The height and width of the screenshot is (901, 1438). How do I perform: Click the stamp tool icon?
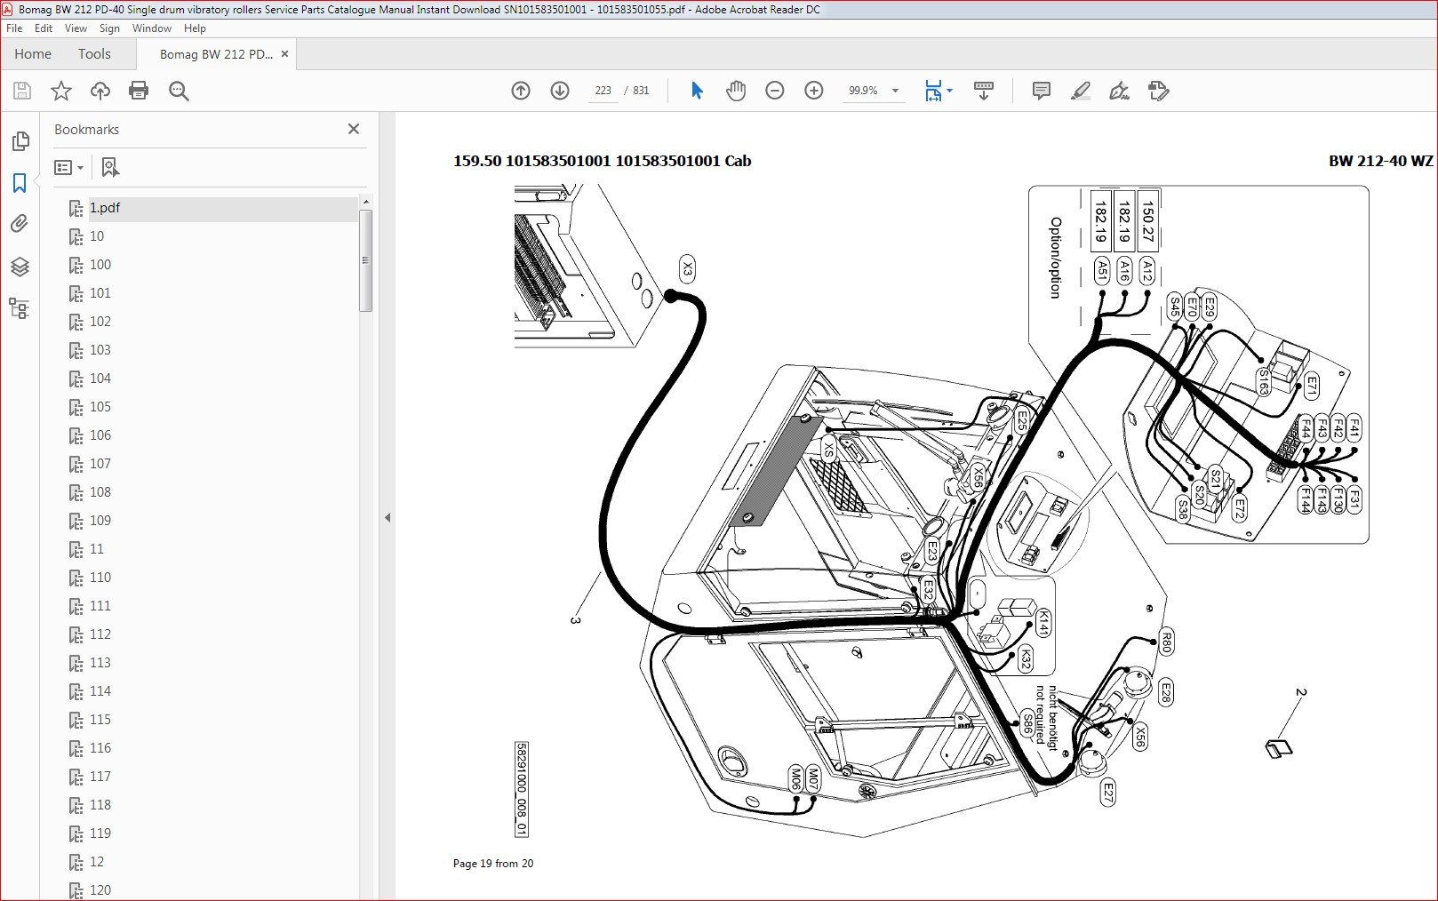click(1159, 91)
